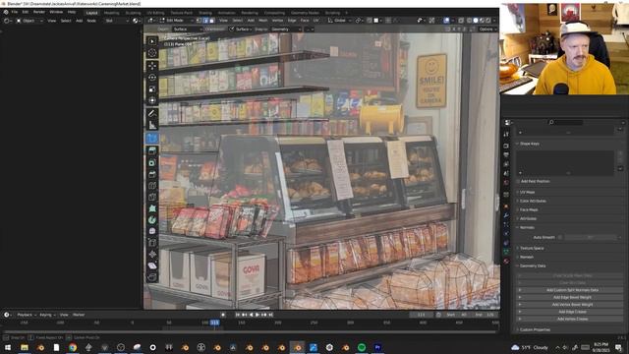The image size is (629, 354).
Task: Select the Rotate tool in viewport toolbar
Action: [152, 77]
